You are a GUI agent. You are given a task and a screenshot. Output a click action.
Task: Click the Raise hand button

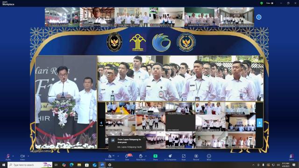[141, 157]
